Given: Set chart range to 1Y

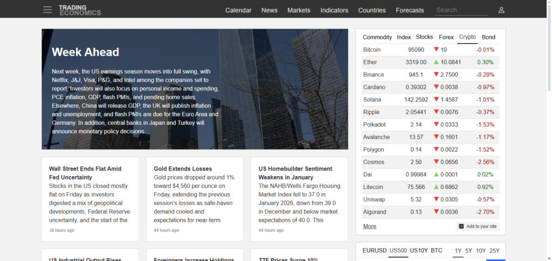Looking at the screenshot, I should (x=458, y=251).
